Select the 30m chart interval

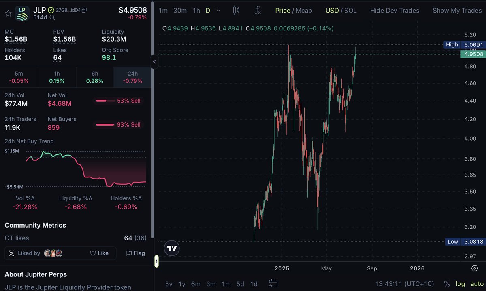click(x=180, y=11)
